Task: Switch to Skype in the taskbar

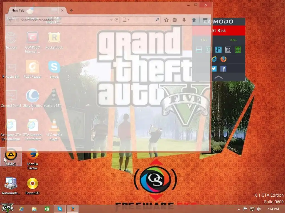Action: tap(60, 209)
